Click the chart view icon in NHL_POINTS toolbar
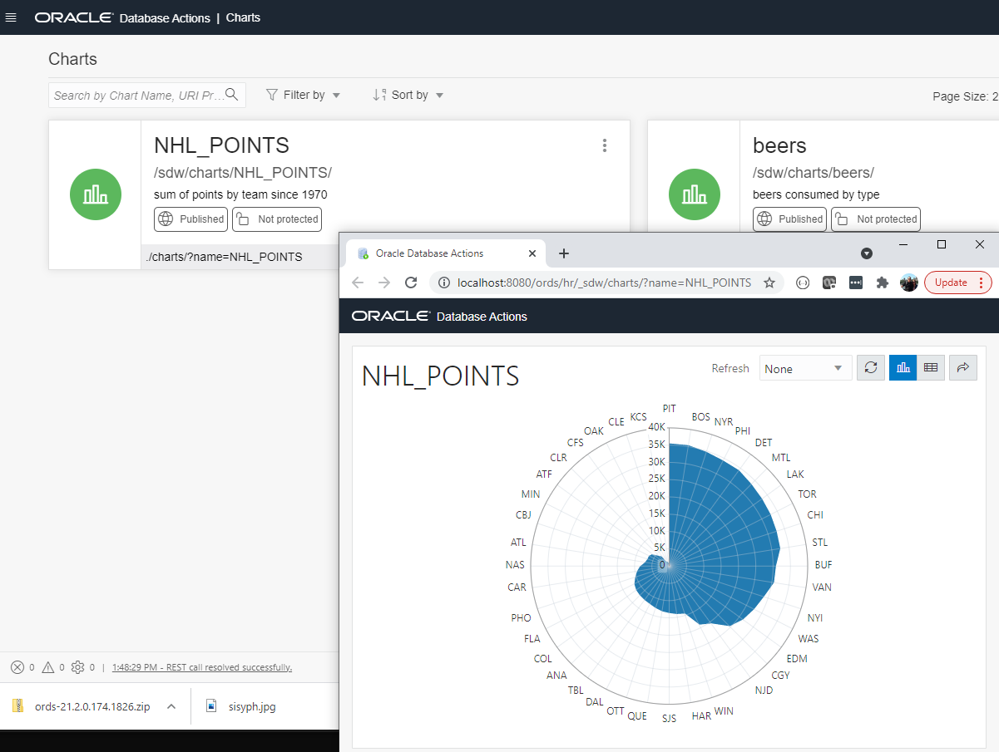 tap(903, 368)
